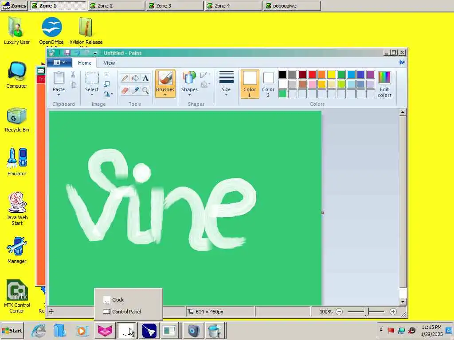
Task: Select the Magnifier tool
Action: point(145,90)
